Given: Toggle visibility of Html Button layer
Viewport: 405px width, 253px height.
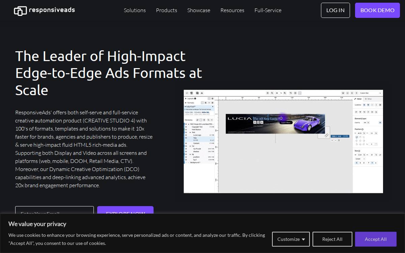Looking at the screenshot, I should [x=186, y=130].
